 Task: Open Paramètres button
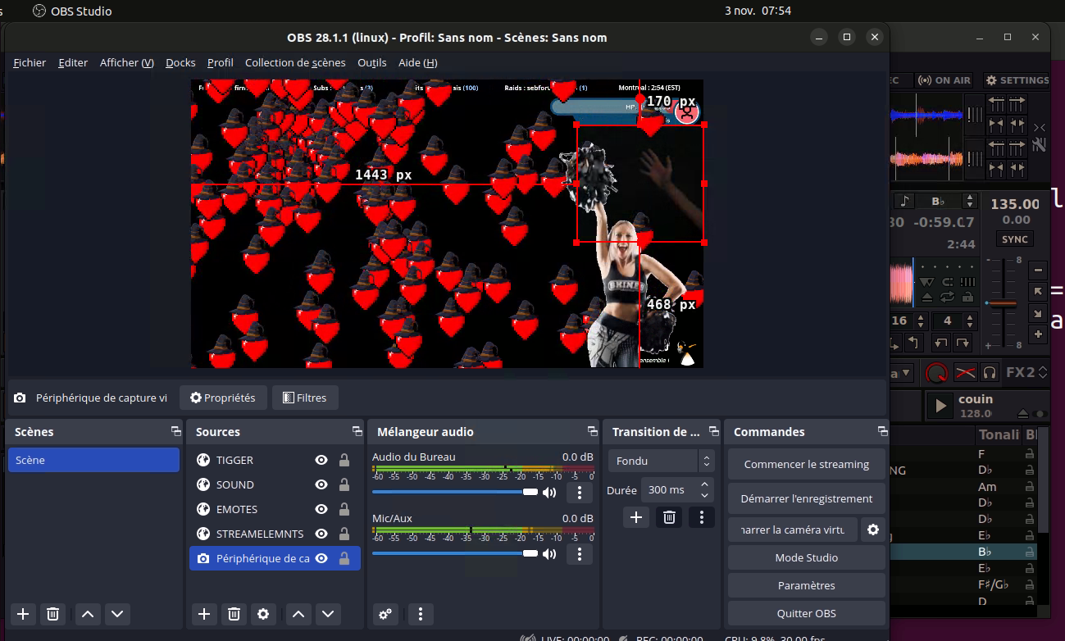click(807, 585)
